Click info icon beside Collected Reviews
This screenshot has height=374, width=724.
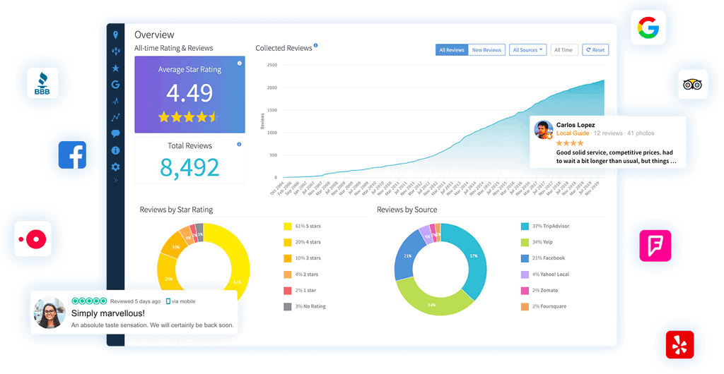click(316, 45)
